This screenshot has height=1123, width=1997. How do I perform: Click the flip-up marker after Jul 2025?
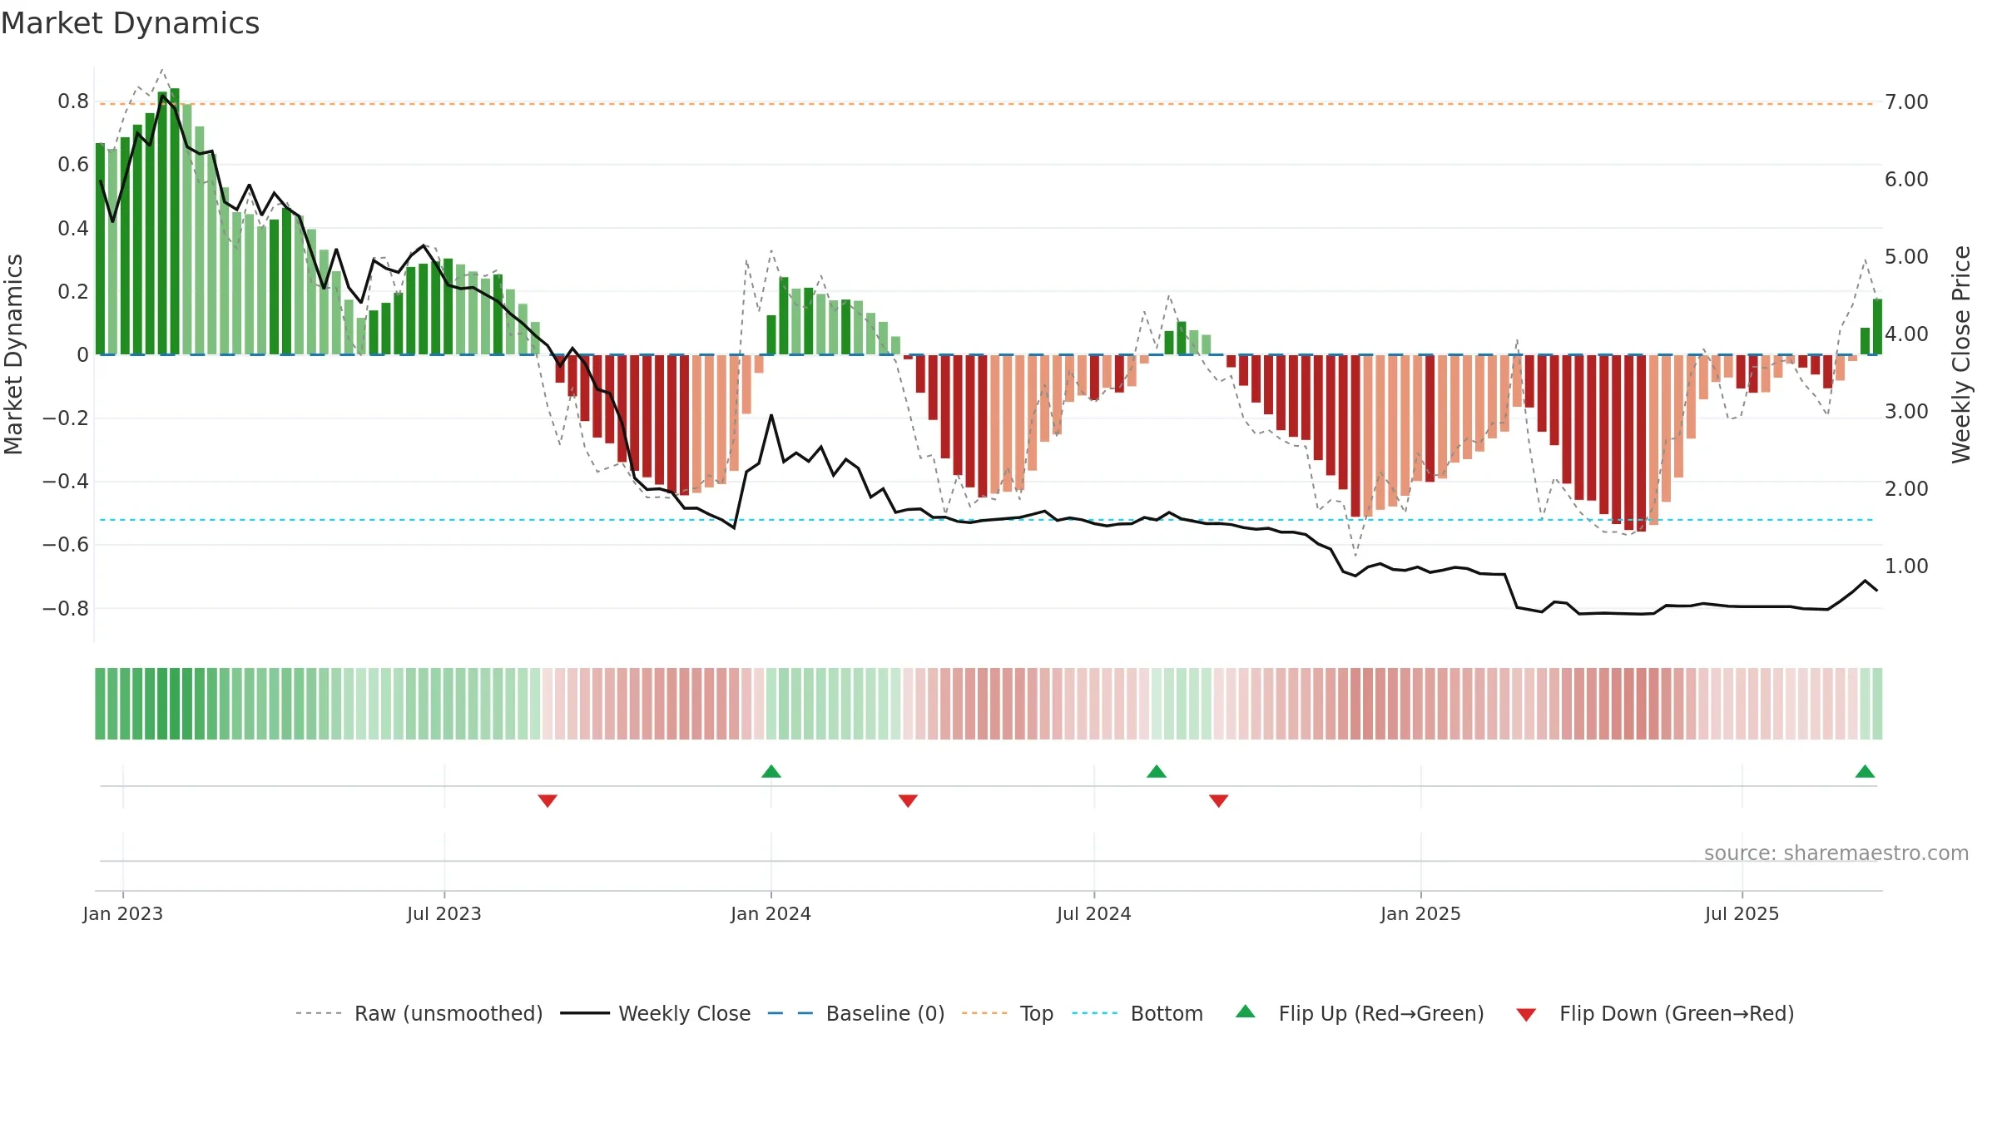pyautogui.click(x=1865, y=771)
